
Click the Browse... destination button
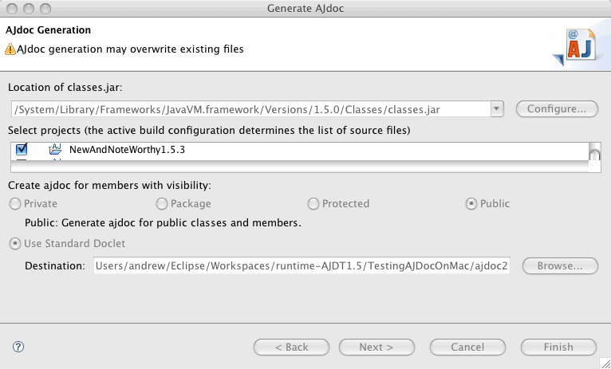click(560, 266)
